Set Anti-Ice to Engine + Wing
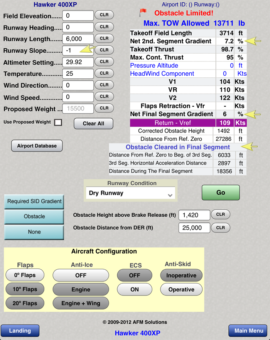270x340 pixels. click(81, 303)
